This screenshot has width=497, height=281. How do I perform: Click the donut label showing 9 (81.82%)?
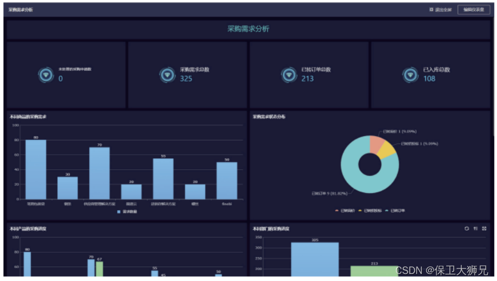(330, 193)
